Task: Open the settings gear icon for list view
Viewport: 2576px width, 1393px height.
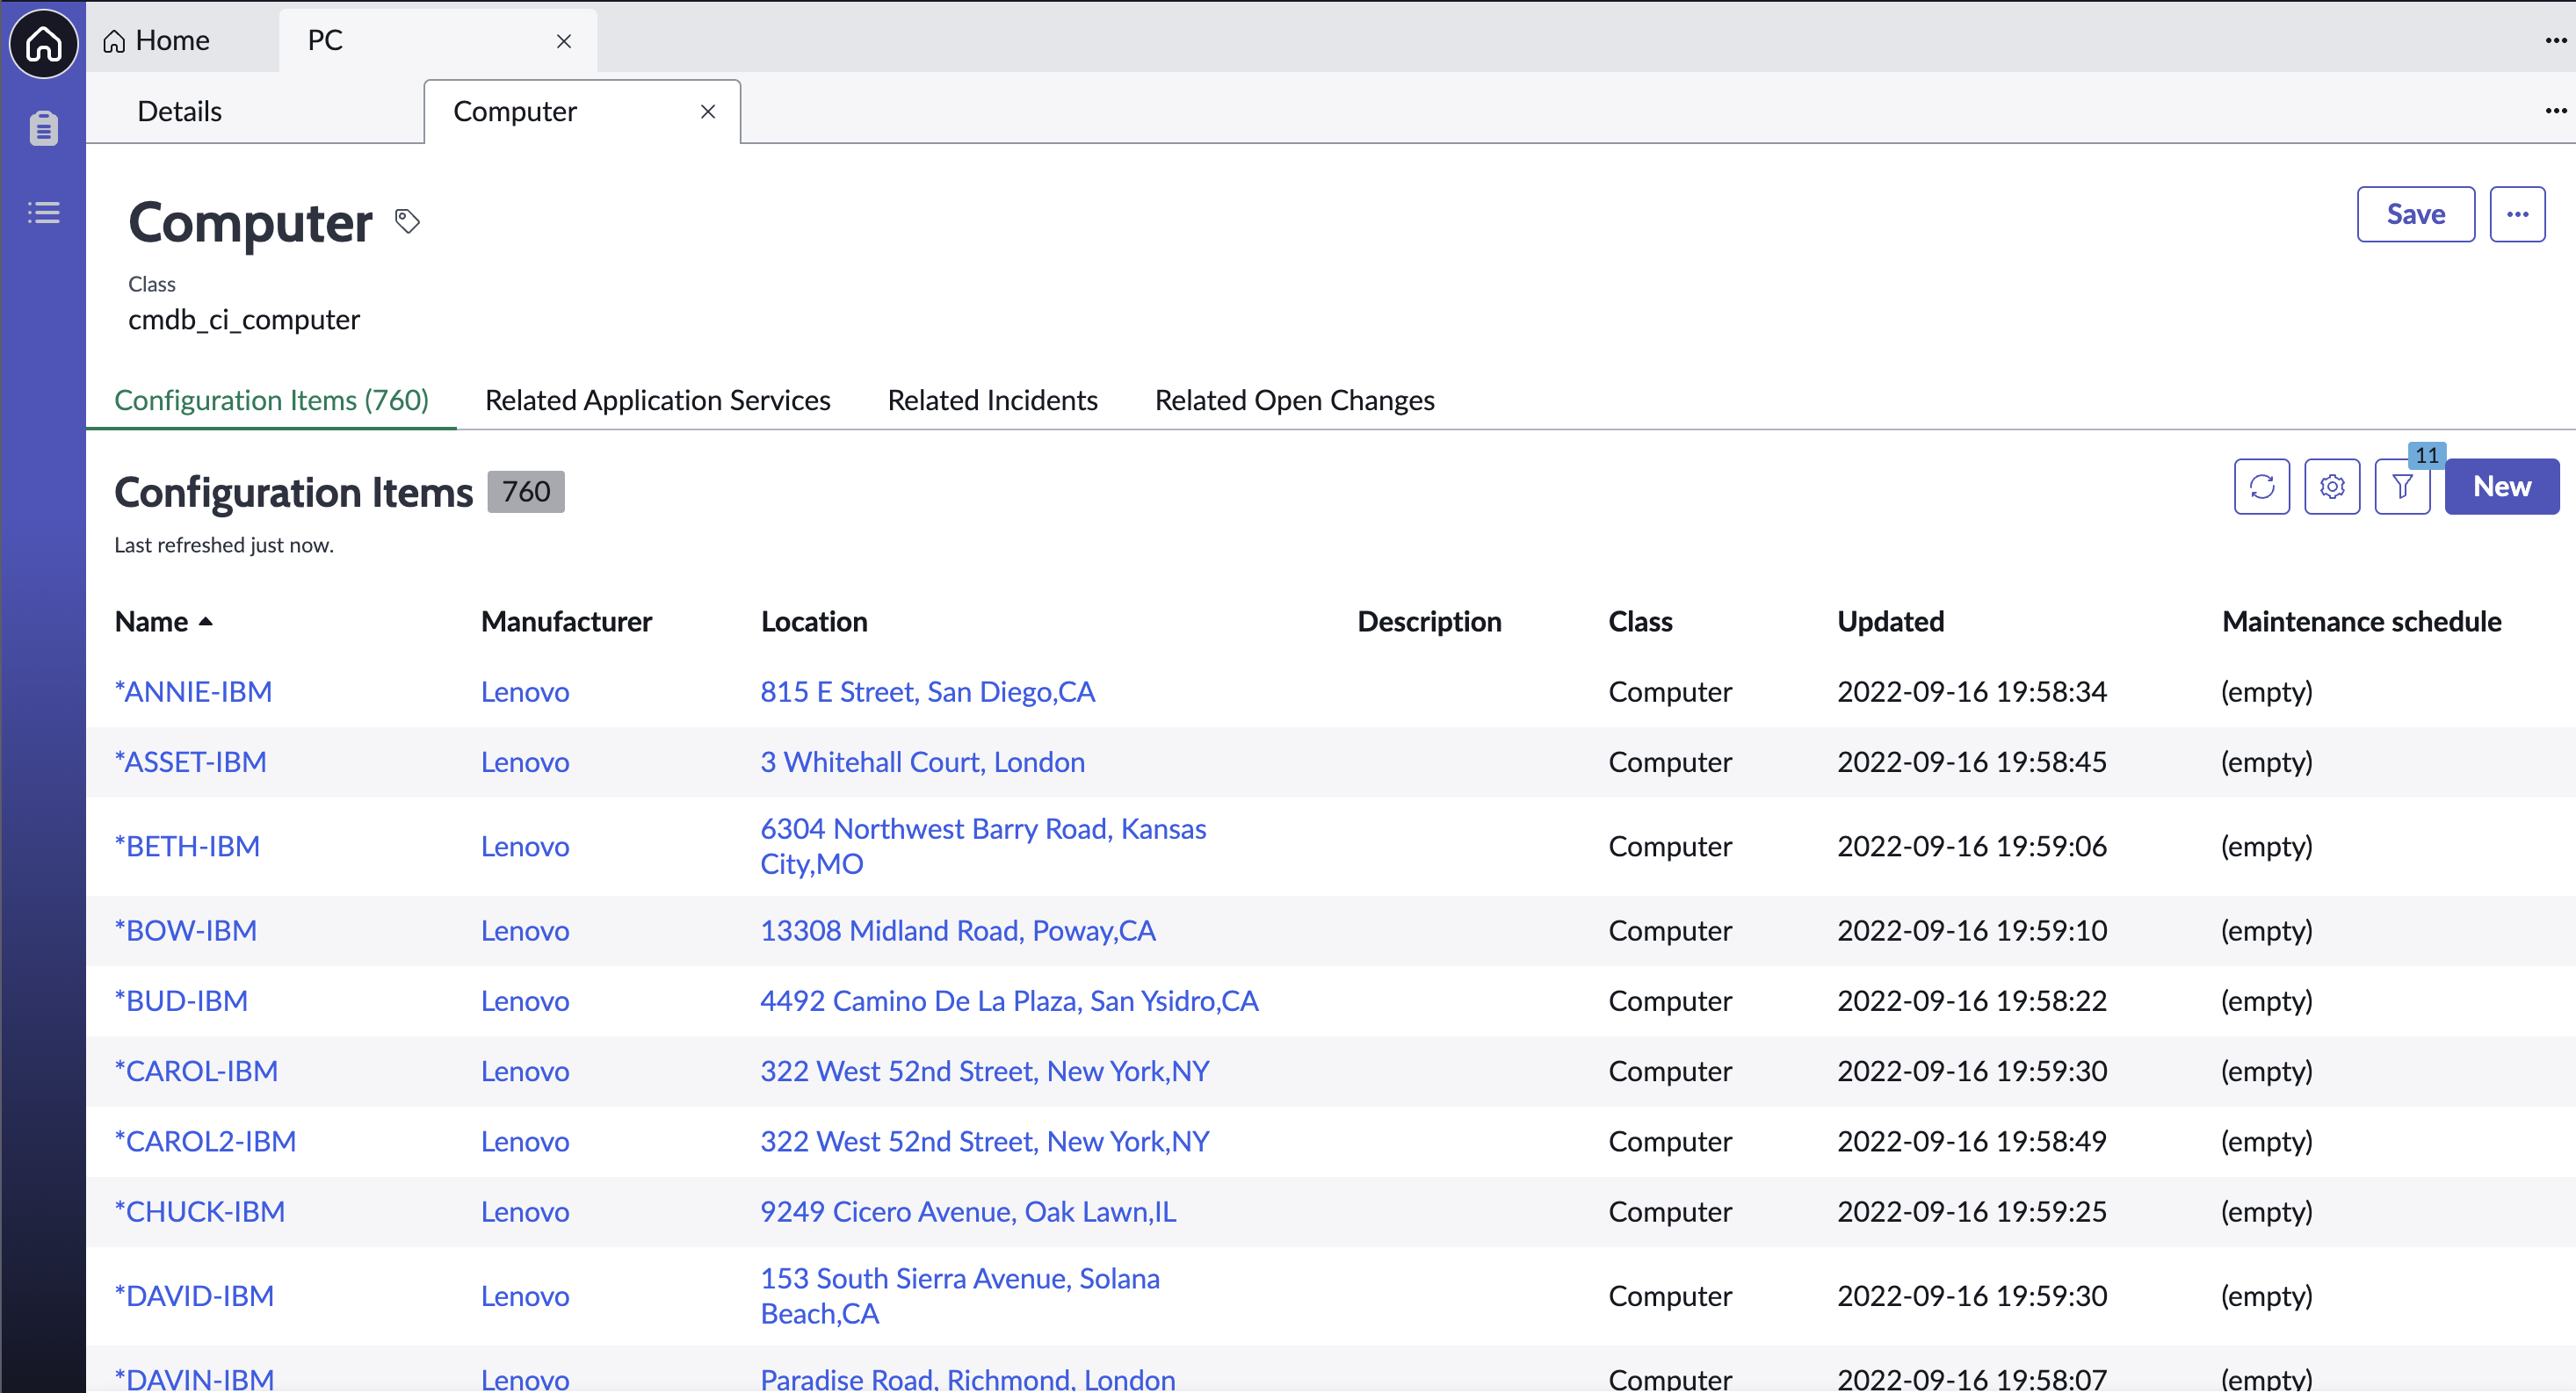Action: [x=2331, y=487]
